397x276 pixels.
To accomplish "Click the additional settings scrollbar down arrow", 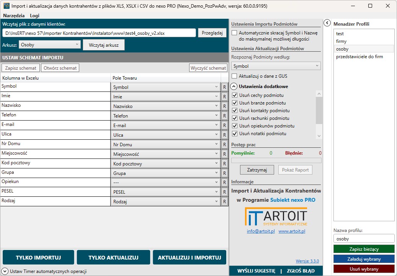I will (319, 136).
